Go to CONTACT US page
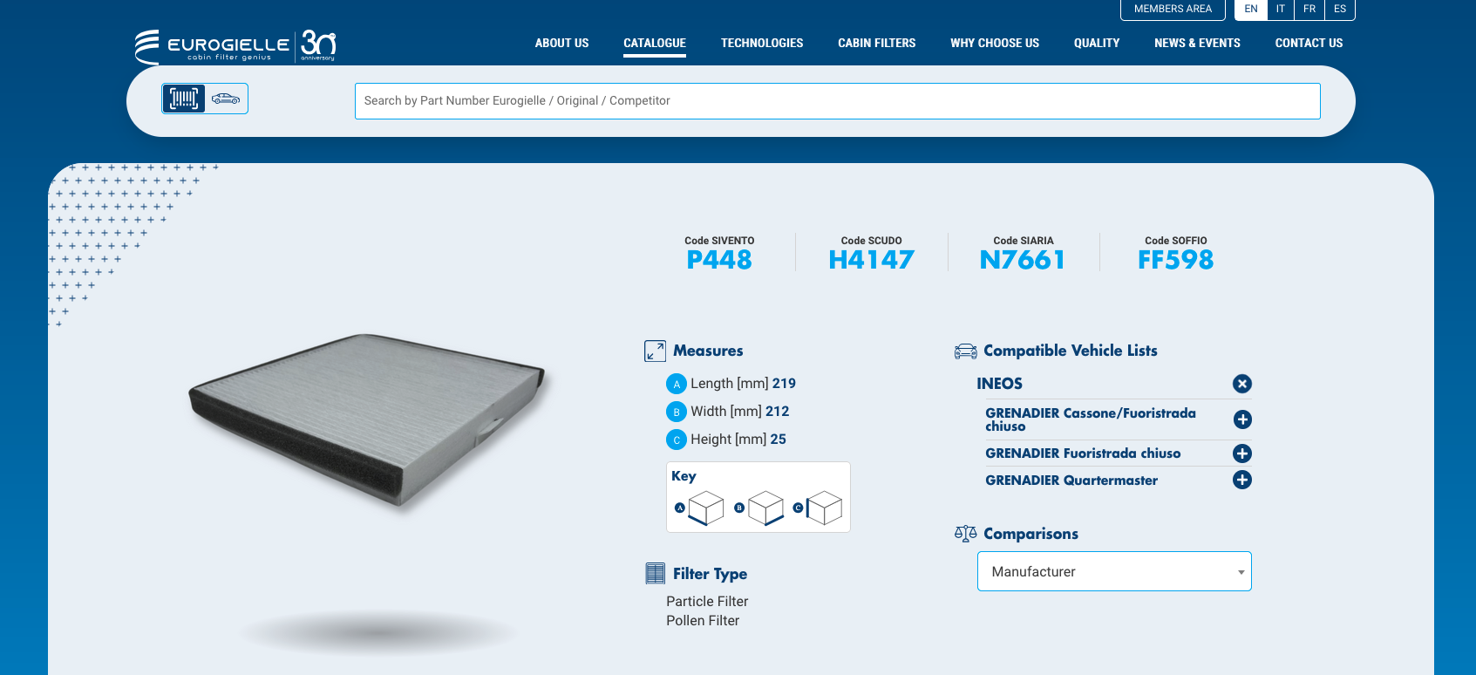 tap(1309, 43)
